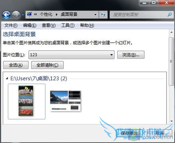Click the vertical scrollbar thumb
175x143 pixels.
coord(171,62)
